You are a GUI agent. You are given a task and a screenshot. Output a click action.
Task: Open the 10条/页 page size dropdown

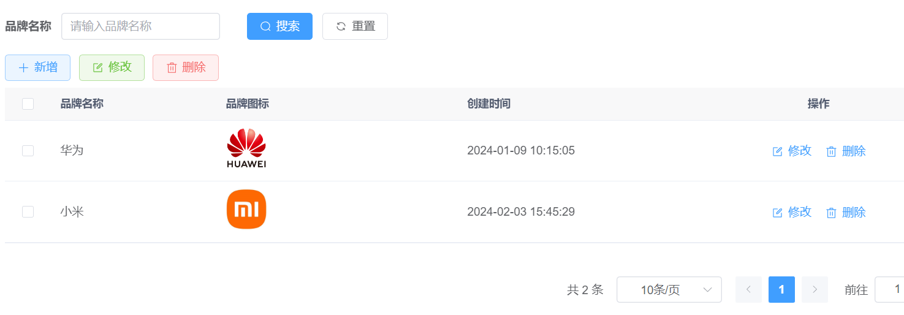(x=669, y=289)
